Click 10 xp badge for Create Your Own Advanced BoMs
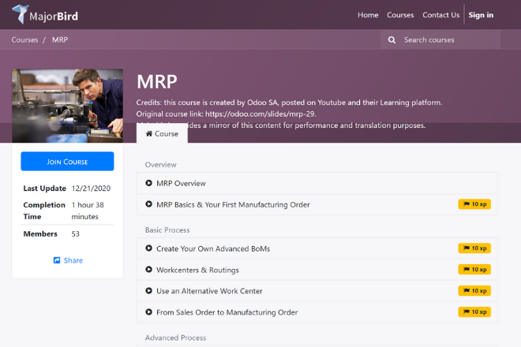Screen dimensions: 521x347 click(x=474, y=248)
